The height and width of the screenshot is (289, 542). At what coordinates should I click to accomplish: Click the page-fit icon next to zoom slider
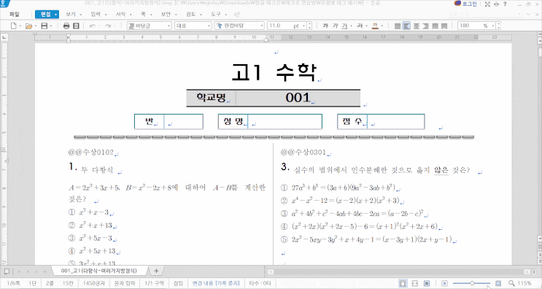[x=498, y=283]
